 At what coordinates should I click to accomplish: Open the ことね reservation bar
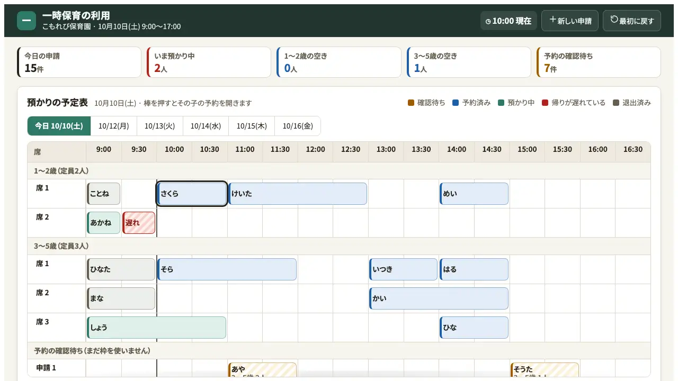tap(104, 194)
